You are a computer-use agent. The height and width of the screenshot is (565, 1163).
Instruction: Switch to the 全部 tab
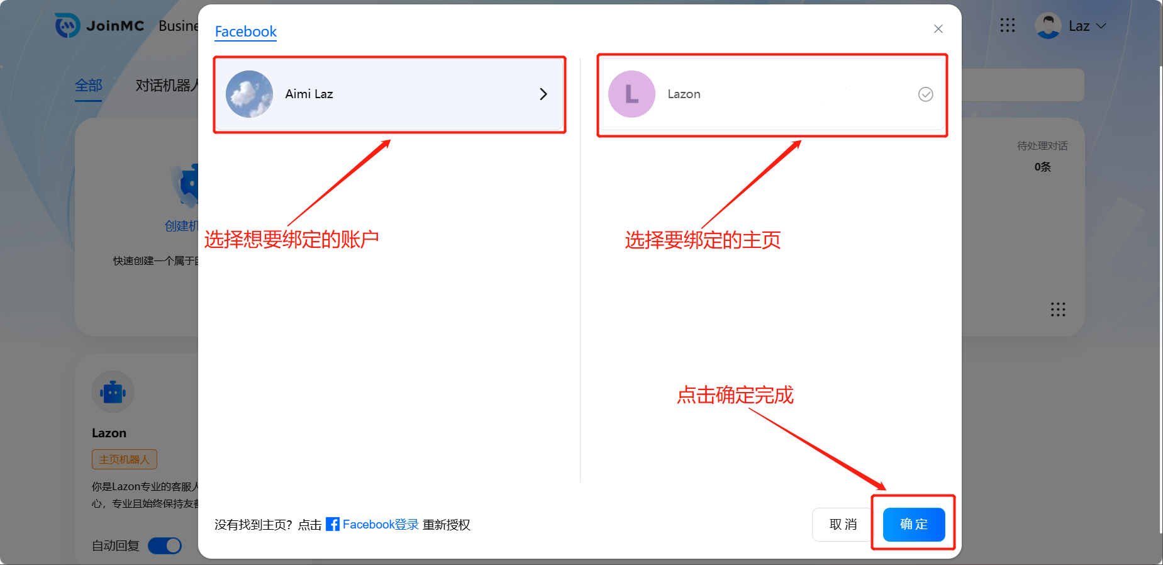tap(89, 86)
